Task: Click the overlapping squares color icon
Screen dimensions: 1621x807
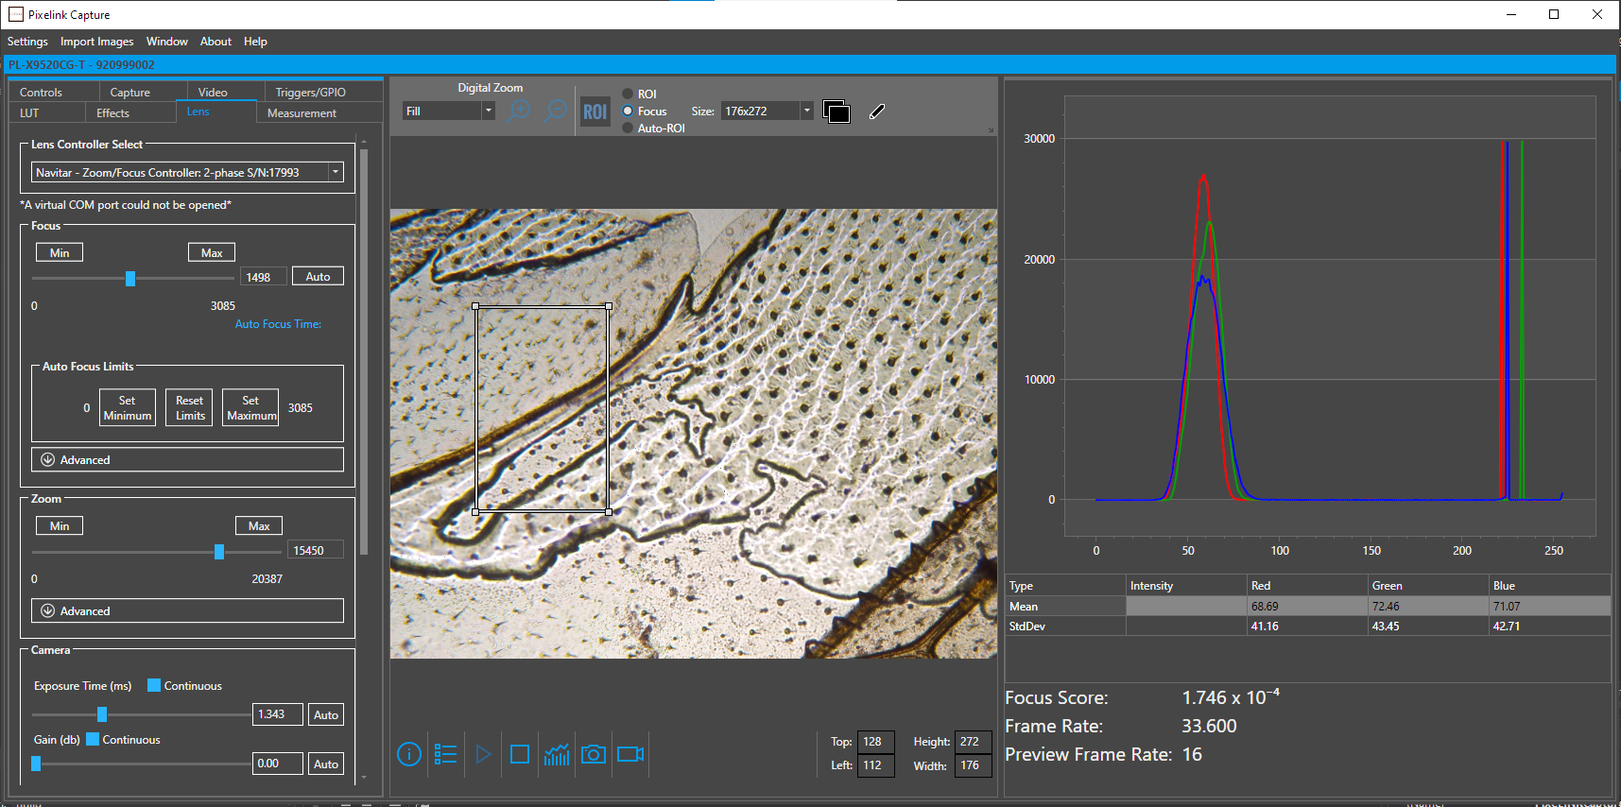Action: [x=836, y=112]
